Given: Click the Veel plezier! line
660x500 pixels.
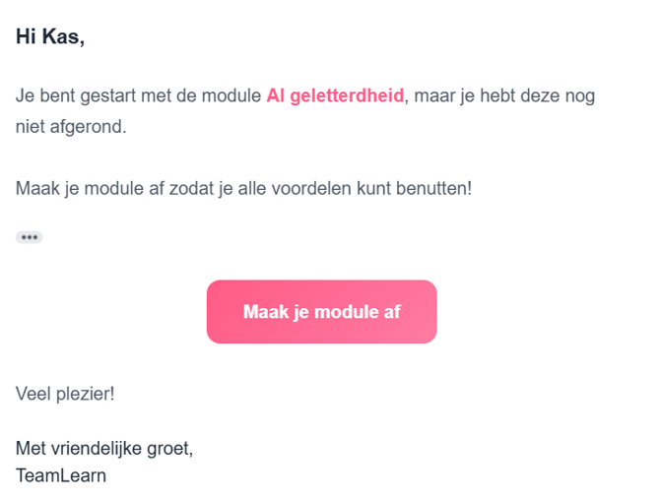Looking at the screenshot, I should point(65,394).
